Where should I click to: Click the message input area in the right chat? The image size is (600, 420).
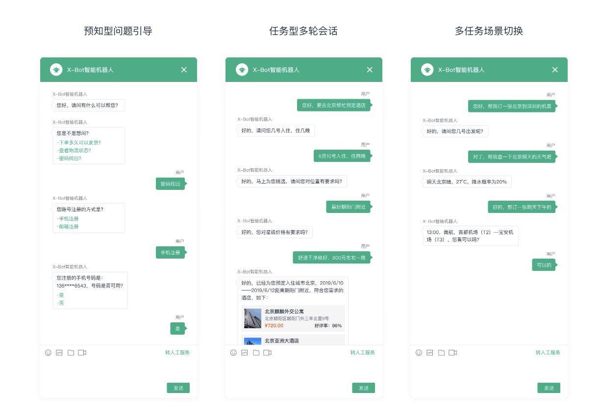coord(489,370)
